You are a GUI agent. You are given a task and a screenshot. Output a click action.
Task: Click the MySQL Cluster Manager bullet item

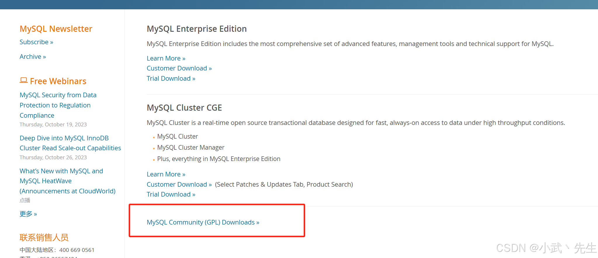tap(191, 148)
